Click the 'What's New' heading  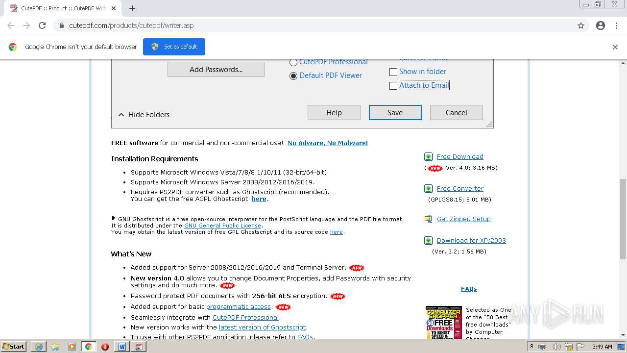click(131, 254)
